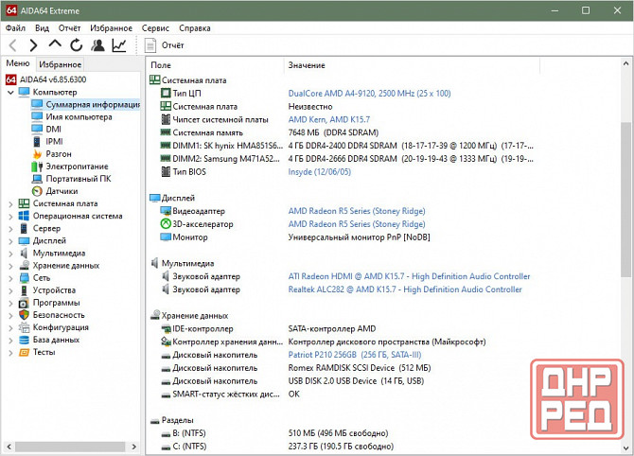Select the Сеть tree icon

tap(25, 278)
